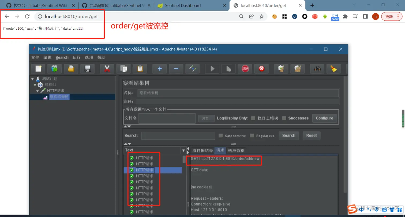Click the Clear All results icon
The width and height of the screenshot is (405, 217).
298,69
